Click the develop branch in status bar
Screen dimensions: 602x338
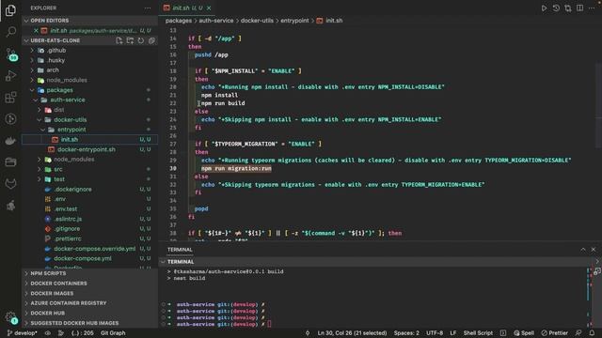22,333
